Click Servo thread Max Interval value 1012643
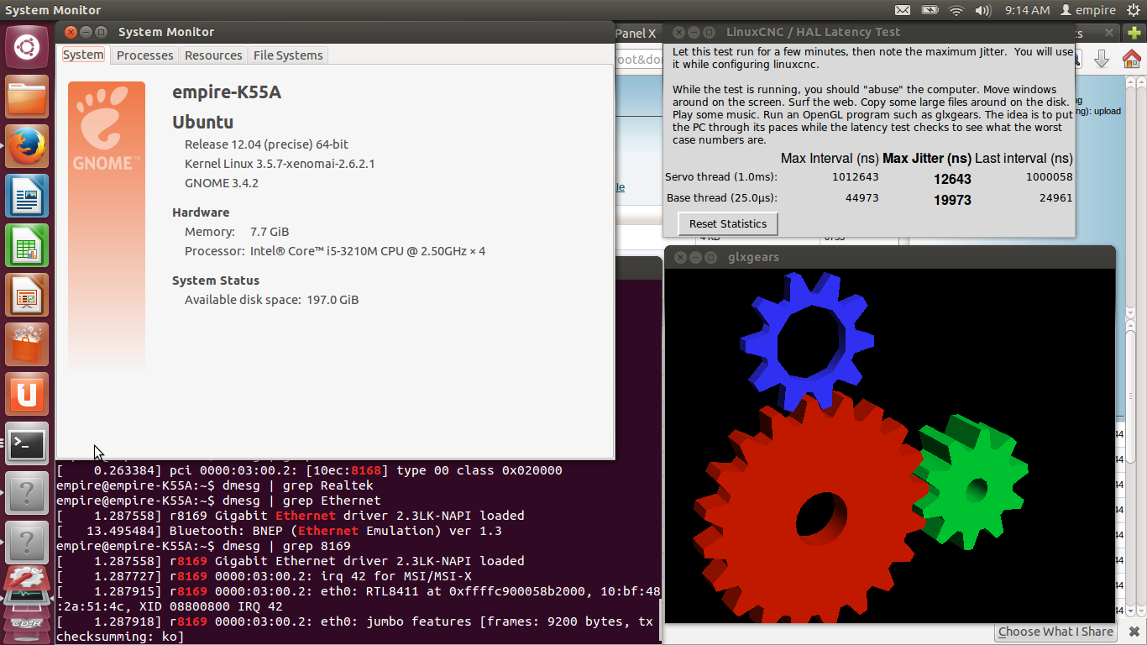This screenshot has width=1147, height=645. (855, 177)
